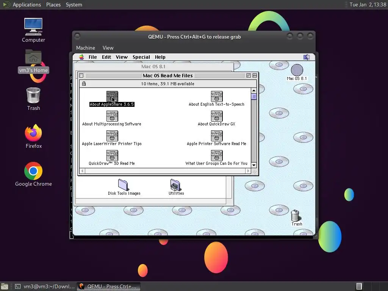This screenshot has height=291, width=388.
Task: Select the About QuickDraw GX document icon
Action: point(216,116)
